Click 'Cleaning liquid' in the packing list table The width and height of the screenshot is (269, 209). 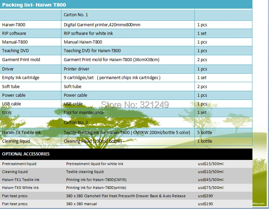point(16,141)
